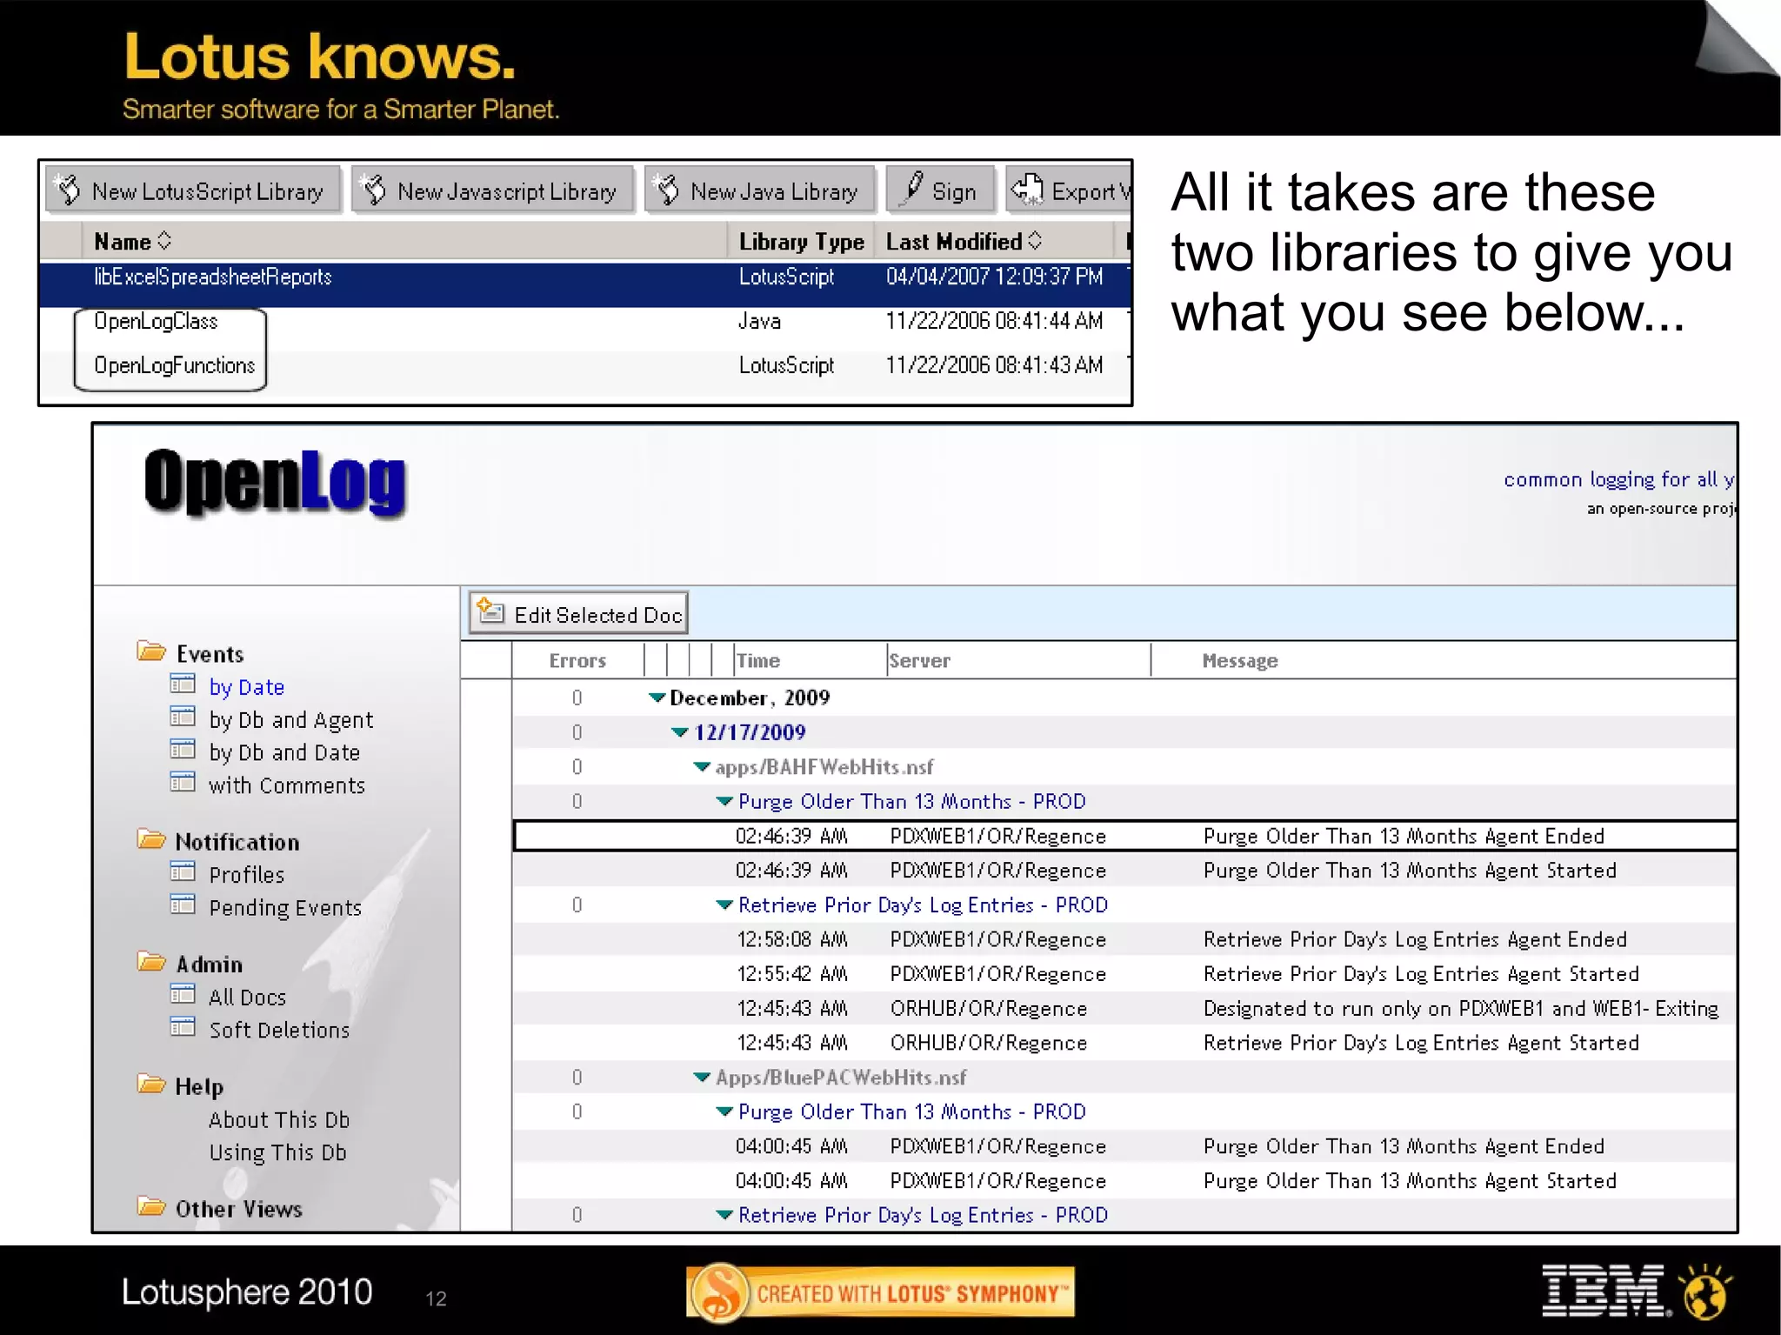This screenshot has height=1335, width=1781.
Task: Select 02:46:39 AM Agent Started entry
Action: pos(1124,871)
